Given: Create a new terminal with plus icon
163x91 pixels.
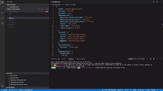Looking at the screenshot, I should 147,59.
